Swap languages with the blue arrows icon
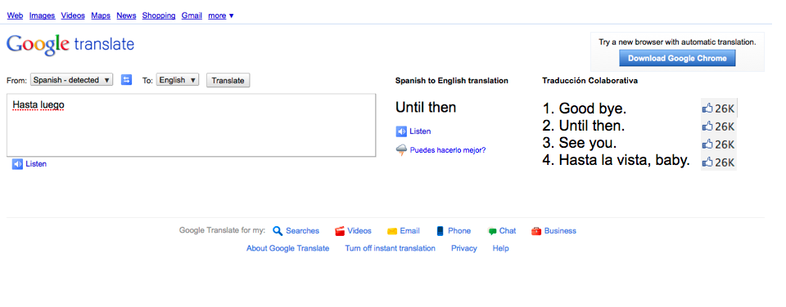 tap(126, 80)
